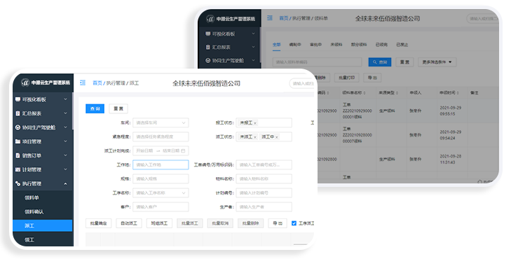The height and width of the screenshot is (259, 511).
Task: Select the highlighted 派工 sidebar item
Action: click(42, 225)
